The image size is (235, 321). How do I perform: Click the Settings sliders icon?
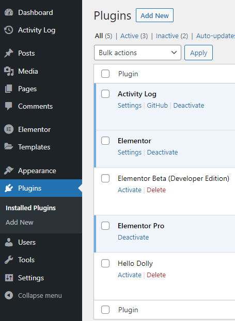[9, 278]
